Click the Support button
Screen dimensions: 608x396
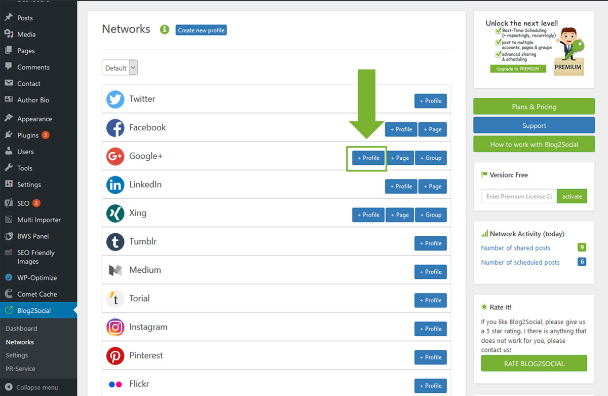(534, 126)
